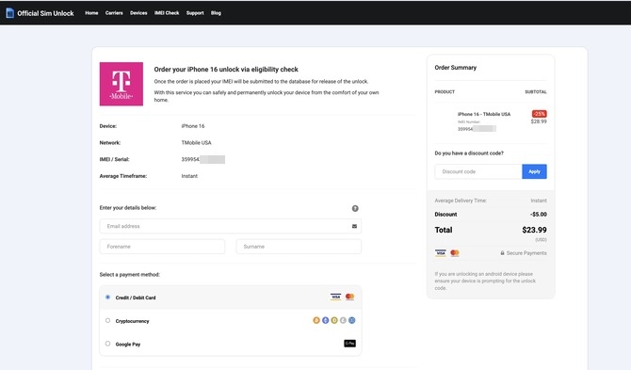This screenshot has height=370, width=631.
Task: Open the Home menu item
Action: tap(91, 13)
